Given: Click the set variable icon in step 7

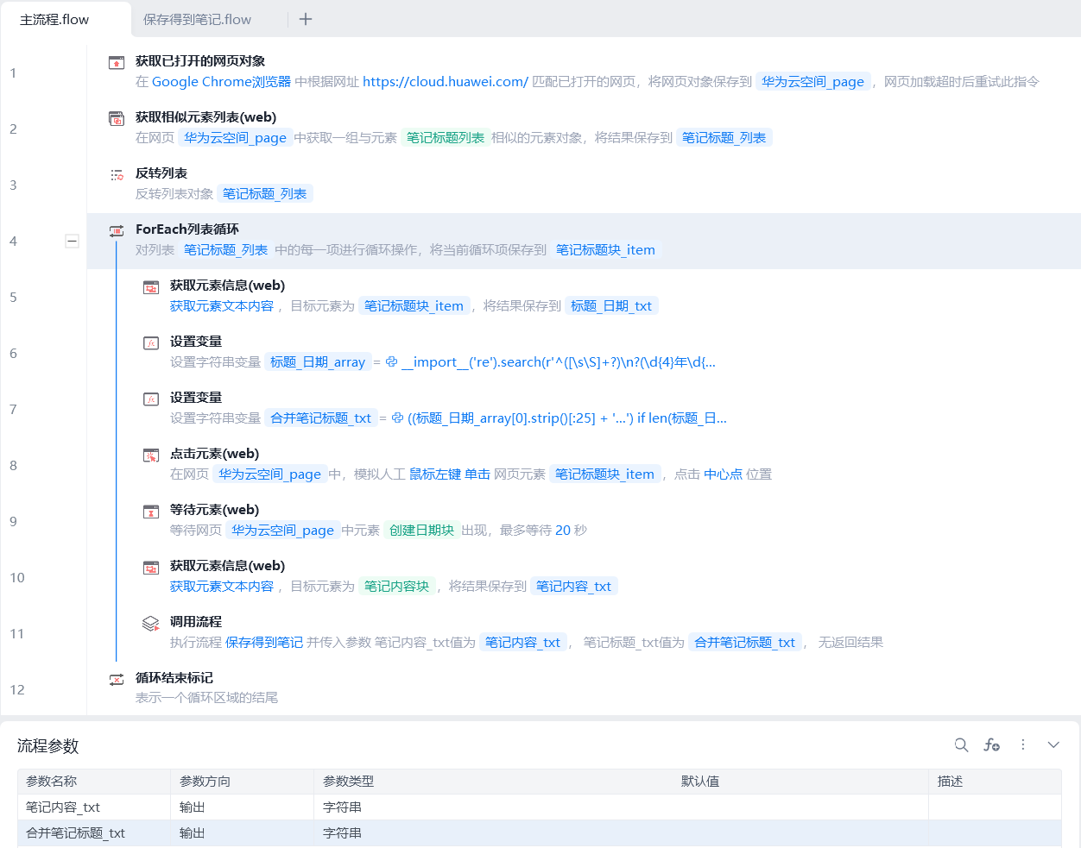Looking at the screenshot, I should click(x=151, y=399).
